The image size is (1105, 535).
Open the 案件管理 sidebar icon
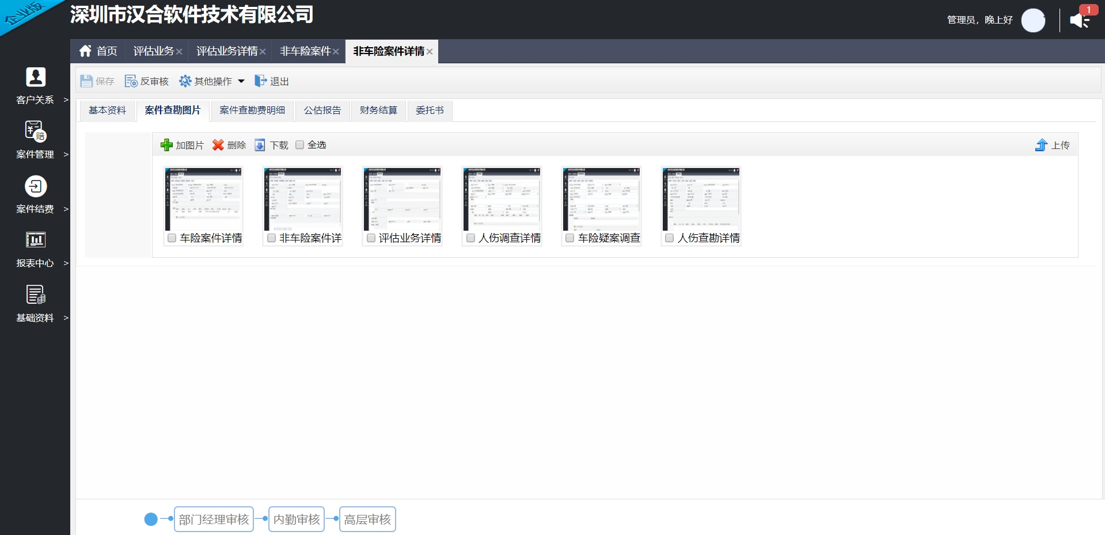click(36, 131)
